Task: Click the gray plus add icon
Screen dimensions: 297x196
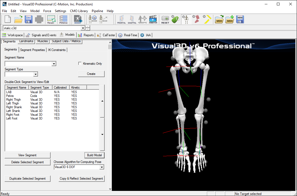Action: pyautogui.click(x=39, y=20)
